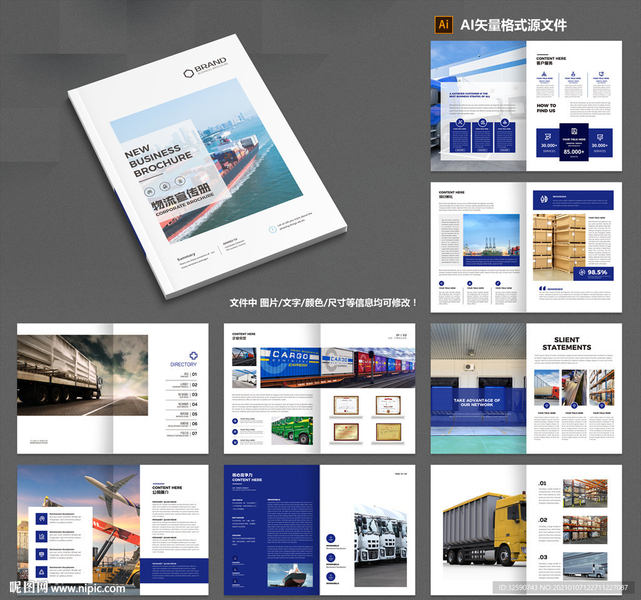Click the orange Ai Illustrator icon
The width and height of the screenshot is (641, 600).
(444, 25)
